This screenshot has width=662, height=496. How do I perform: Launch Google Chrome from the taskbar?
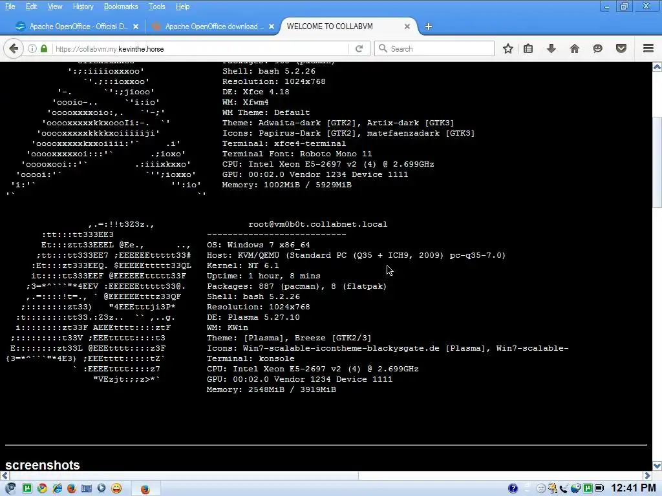point(42,488)
